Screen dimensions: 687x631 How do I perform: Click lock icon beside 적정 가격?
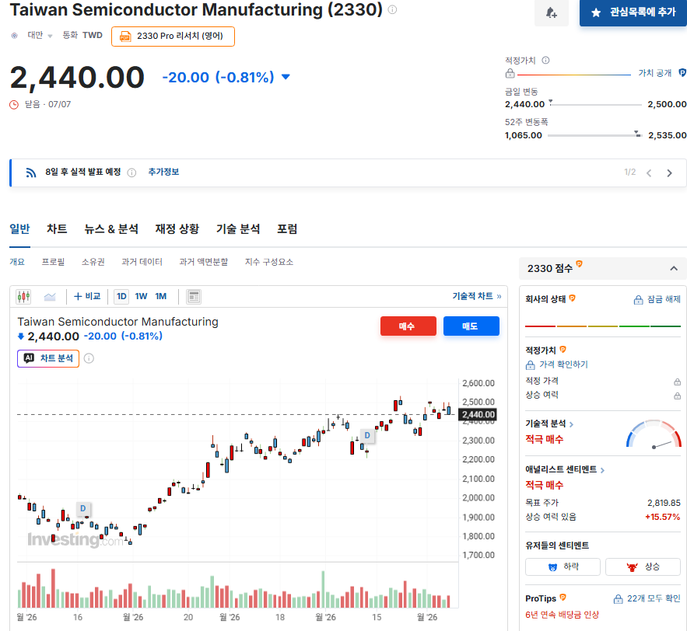click(x=678, y=382)
